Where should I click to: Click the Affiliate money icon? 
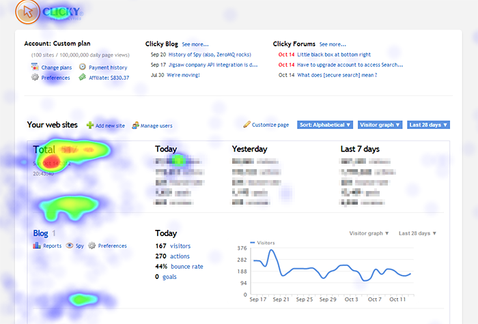(83, 78)
